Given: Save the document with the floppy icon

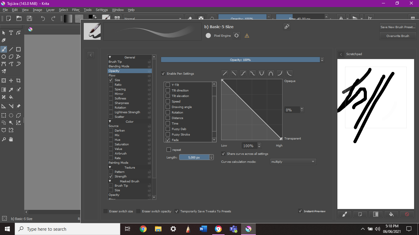Looking at the screenshot, I should tap(29, 18).
